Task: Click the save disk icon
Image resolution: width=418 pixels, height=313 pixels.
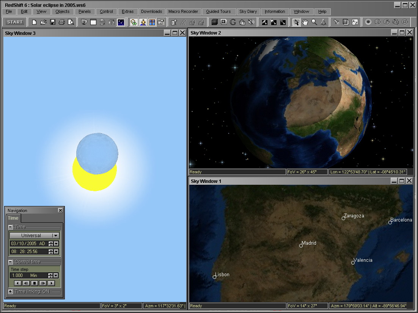Action: click(53, 22)
